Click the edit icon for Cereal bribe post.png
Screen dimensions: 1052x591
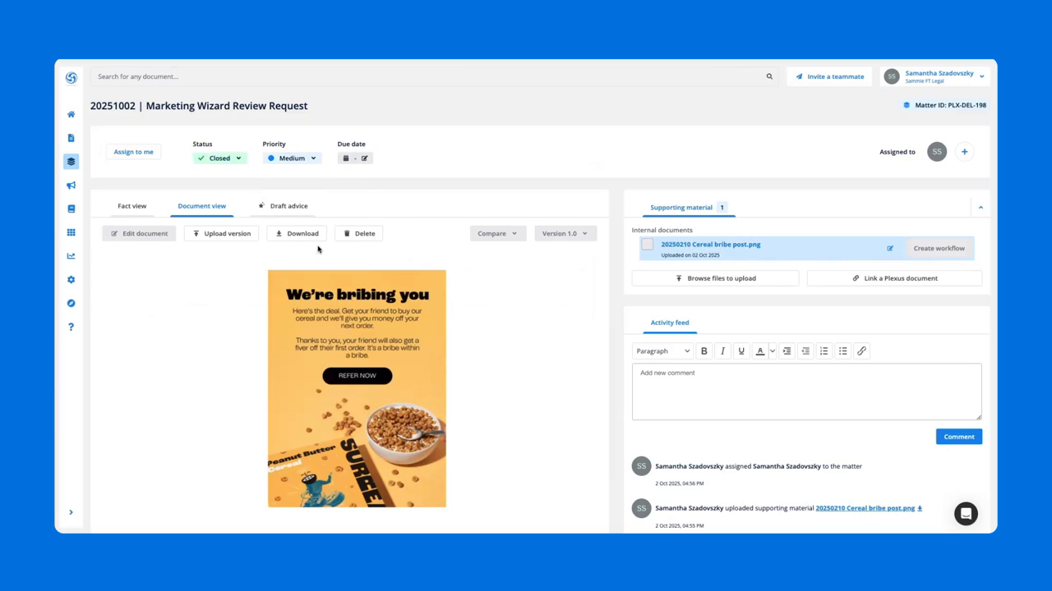(x=890, y=248)
